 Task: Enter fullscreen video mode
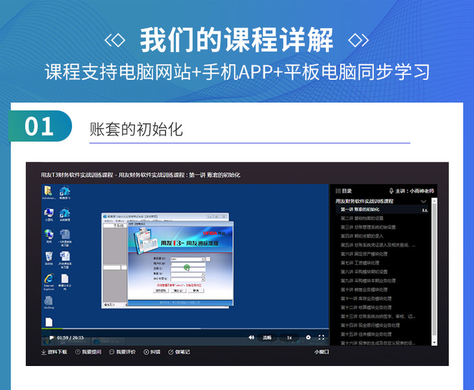[x=320, y=337]
